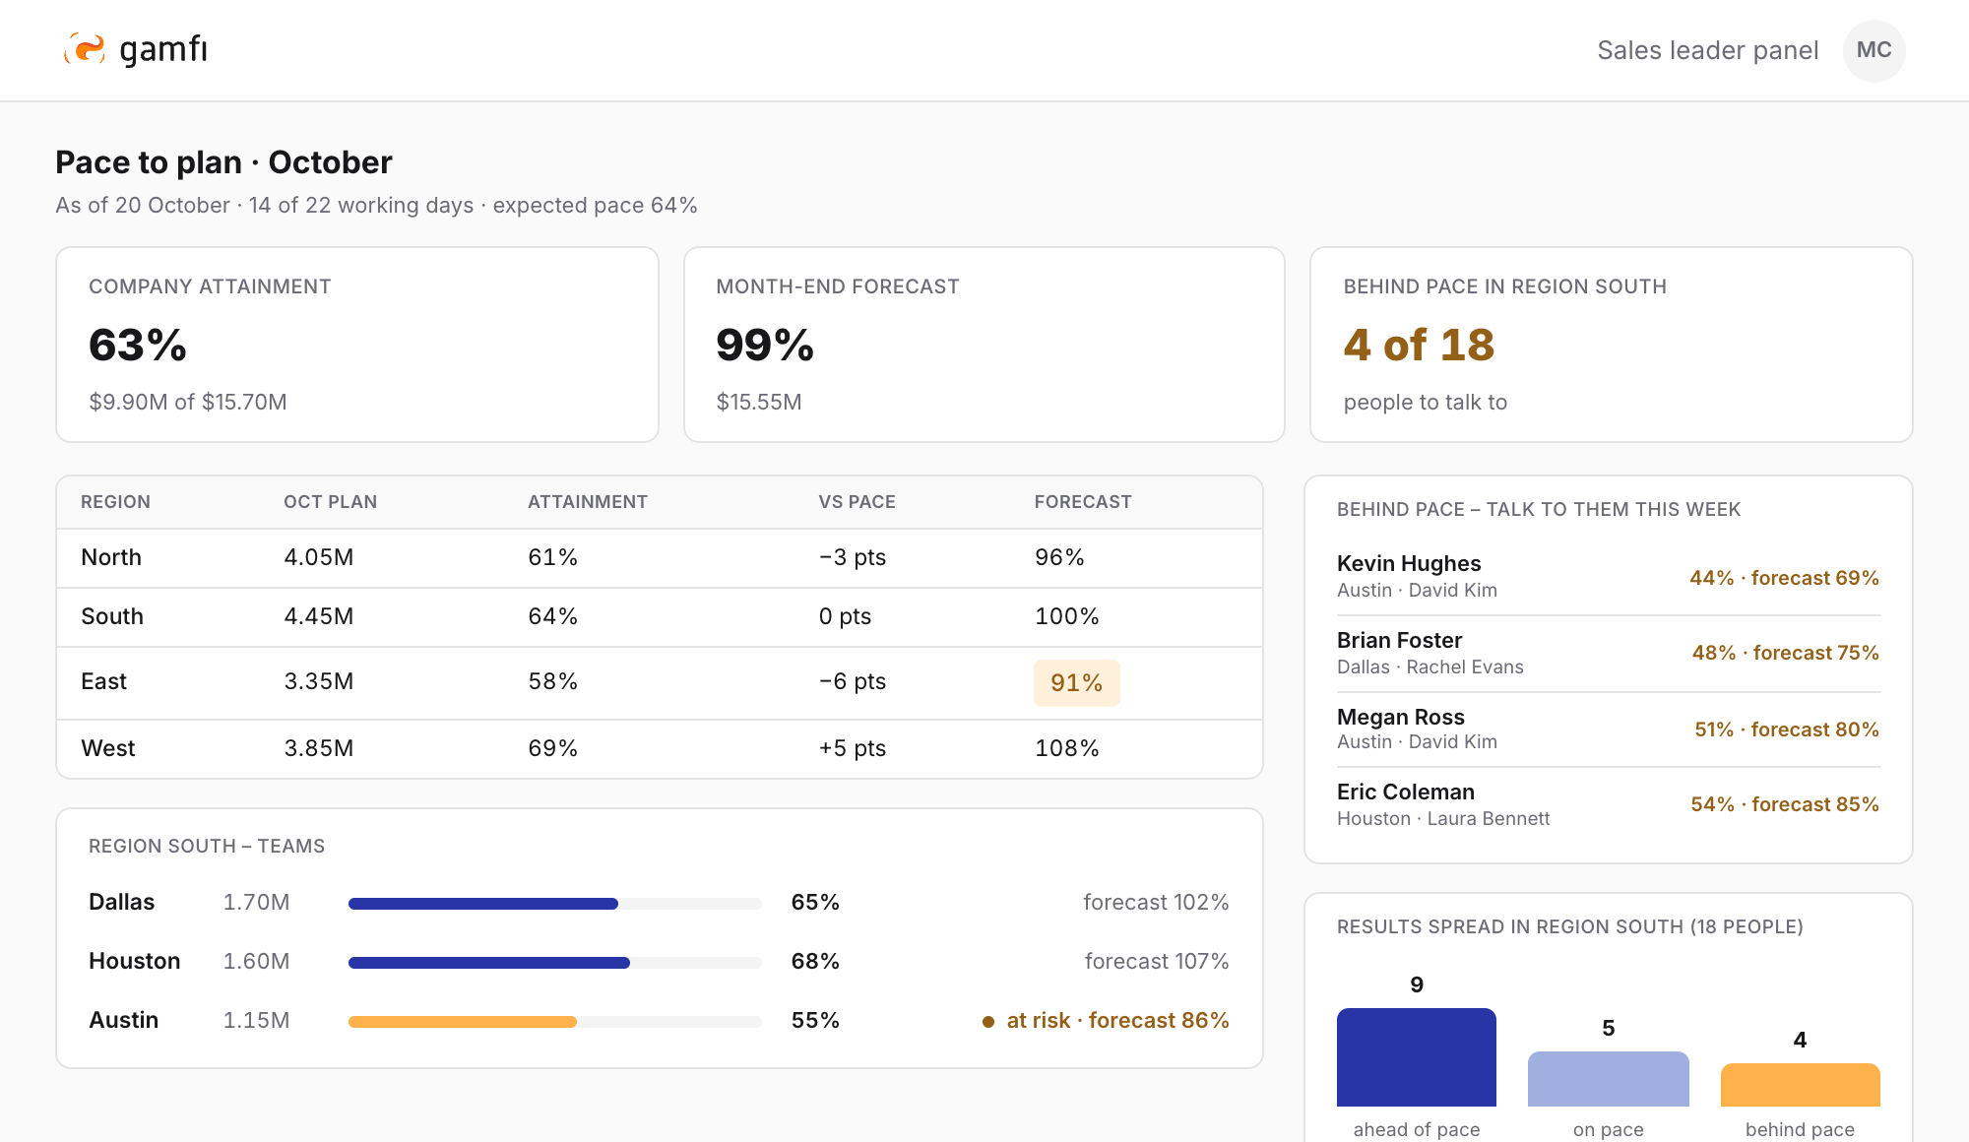Click the orange behind pace bar
This screenshot has width=1969, height=1142.
pyautogui.click(x=1800, y=1084)
